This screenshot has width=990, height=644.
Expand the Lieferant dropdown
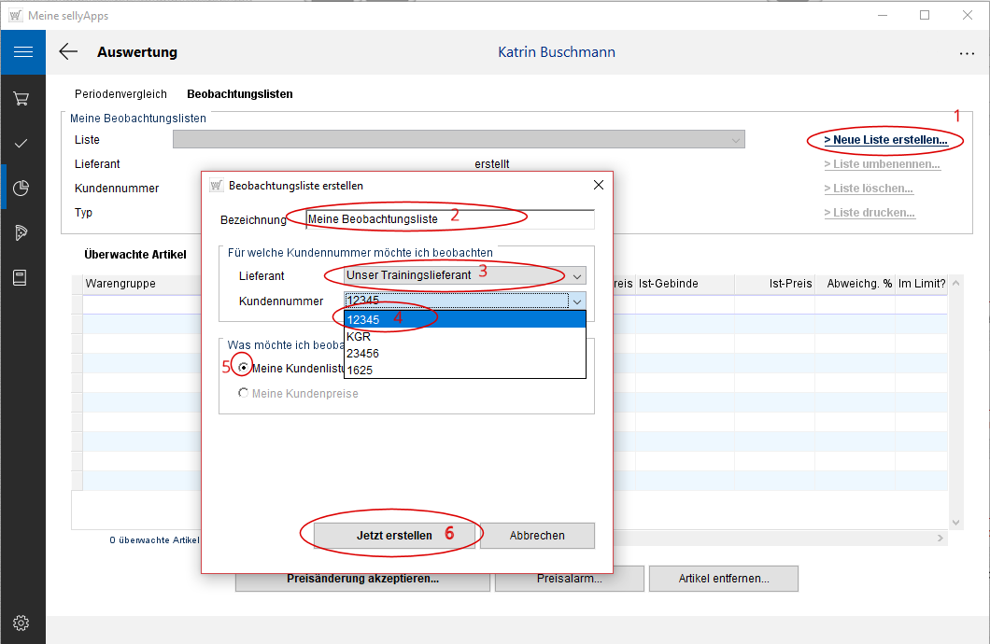577,276
